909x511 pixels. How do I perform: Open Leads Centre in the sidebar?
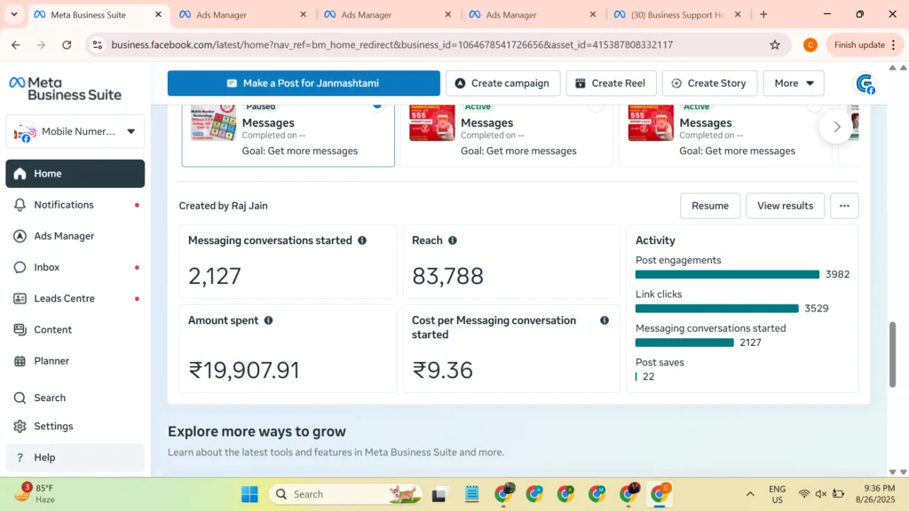[64, 299]
